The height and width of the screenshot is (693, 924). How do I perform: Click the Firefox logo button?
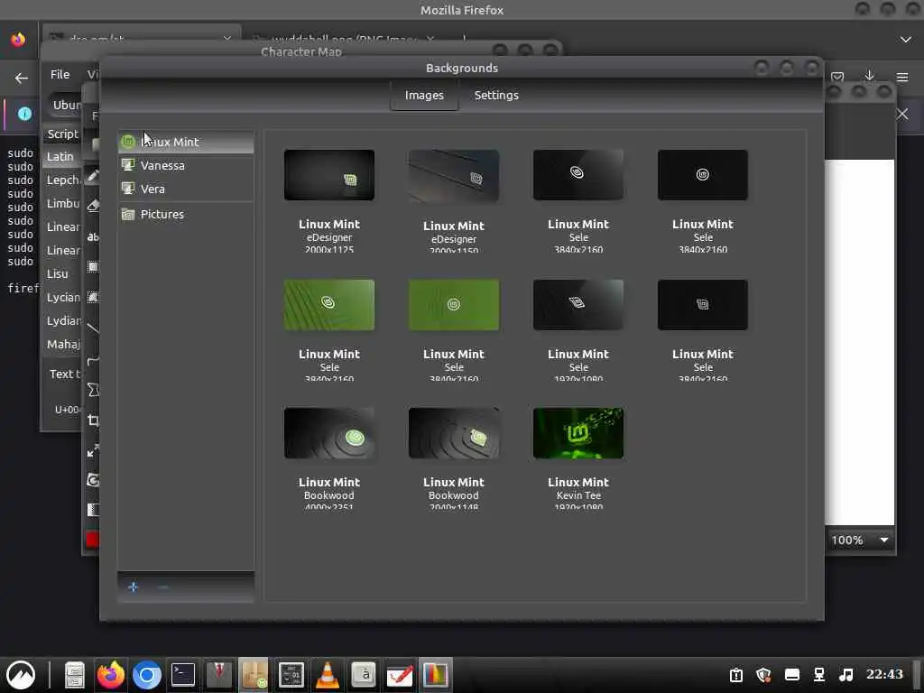(x=18, y=40)
